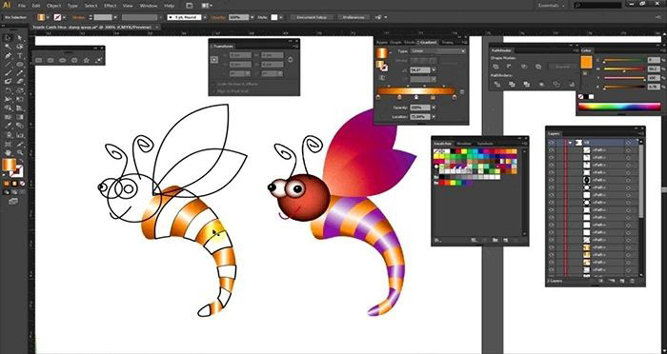The height and width of the screenshot is (354, 667).
Task: Click the first Shape Modes unite icon
Action: (496, 67)
